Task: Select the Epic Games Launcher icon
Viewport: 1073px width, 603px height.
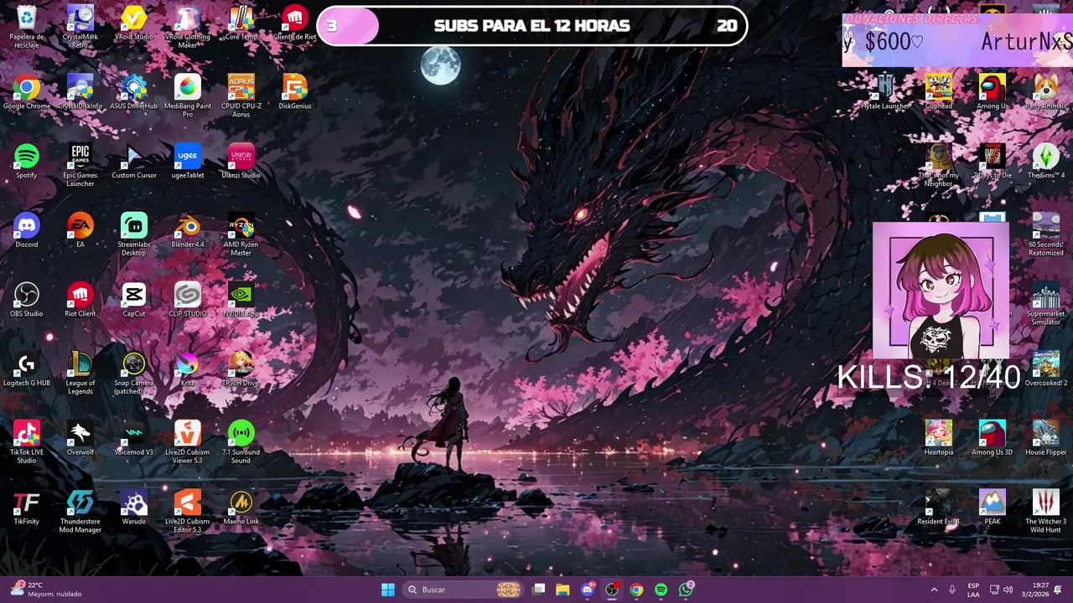Action: coord(80,157)
